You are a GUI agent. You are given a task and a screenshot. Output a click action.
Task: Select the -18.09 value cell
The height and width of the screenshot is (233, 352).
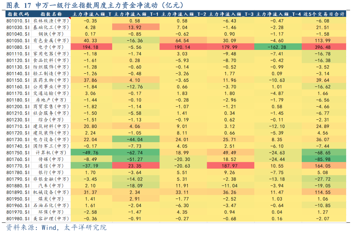coord(136,186)
